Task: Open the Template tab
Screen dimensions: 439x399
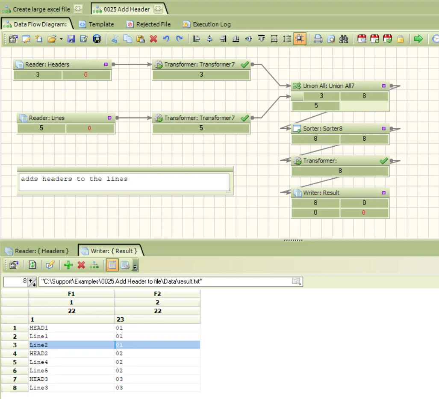Action: pos(97,24)
